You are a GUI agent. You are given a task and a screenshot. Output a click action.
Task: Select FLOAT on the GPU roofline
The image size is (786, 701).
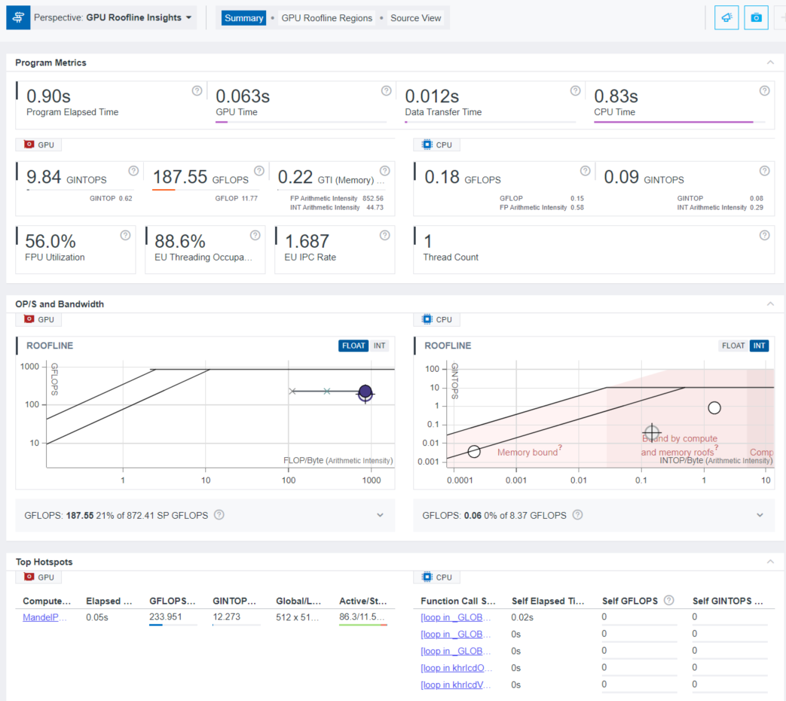353,346
